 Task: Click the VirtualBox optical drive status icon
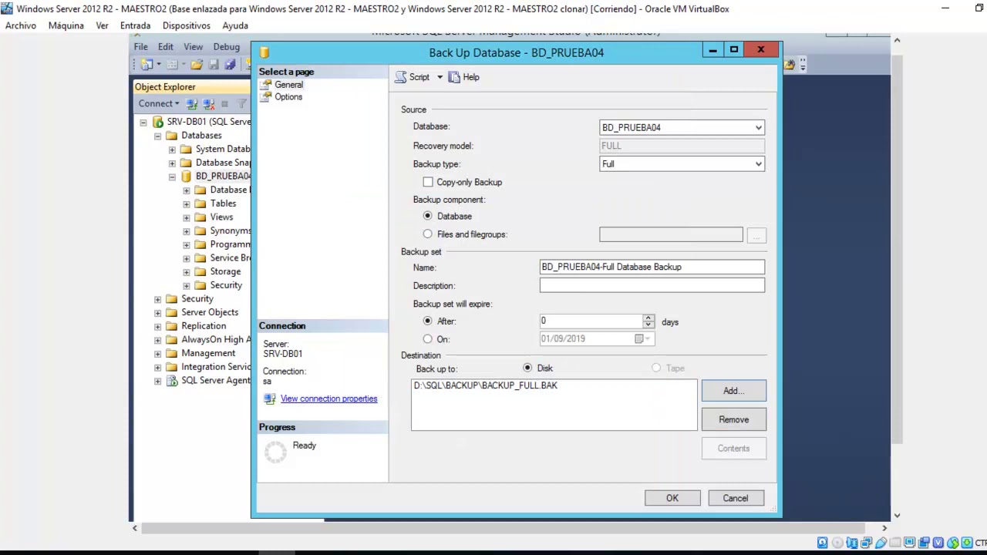pos(837,543)
